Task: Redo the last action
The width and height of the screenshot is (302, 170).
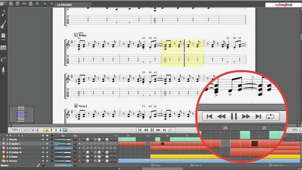Action: (51, 4)
